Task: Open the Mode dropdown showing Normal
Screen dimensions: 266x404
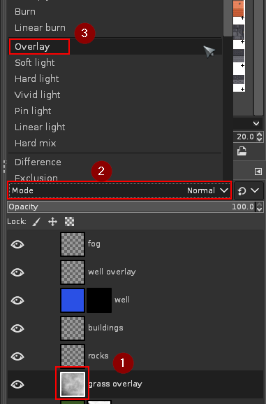Action: (120, 190)
